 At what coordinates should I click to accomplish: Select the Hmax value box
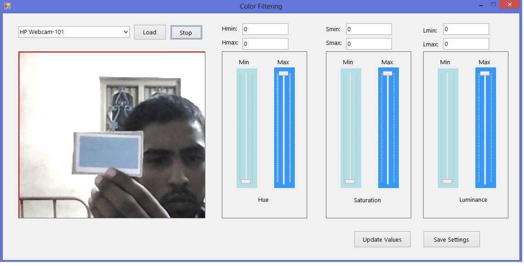click(x=265, y=44)
